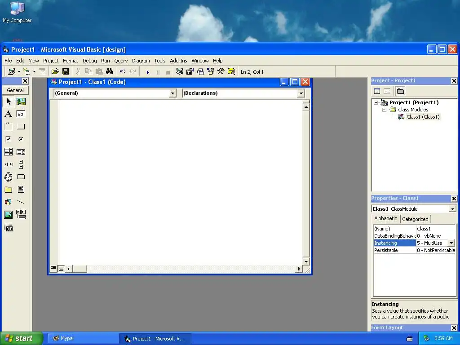The height and width of the screenshot is (345, 460).
Task: Open the Add-Ins menu
Action: (178, 61)
